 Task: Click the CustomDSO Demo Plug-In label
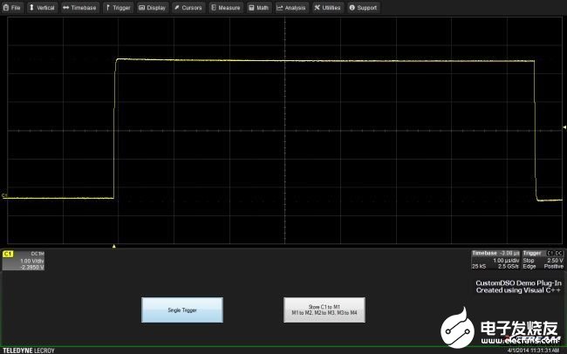[x=518, y=283]
